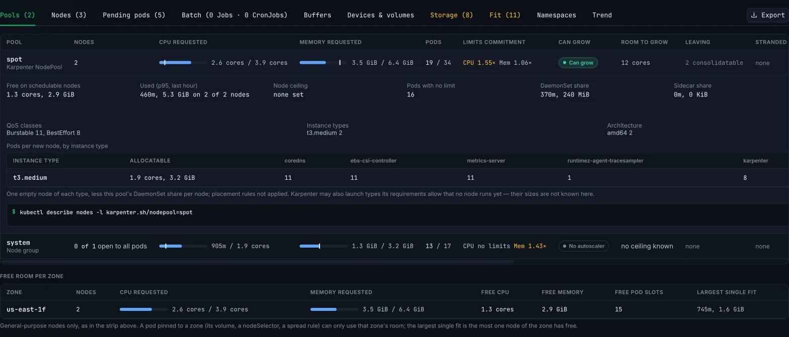Click the LEAVING column header

[698, 42]
